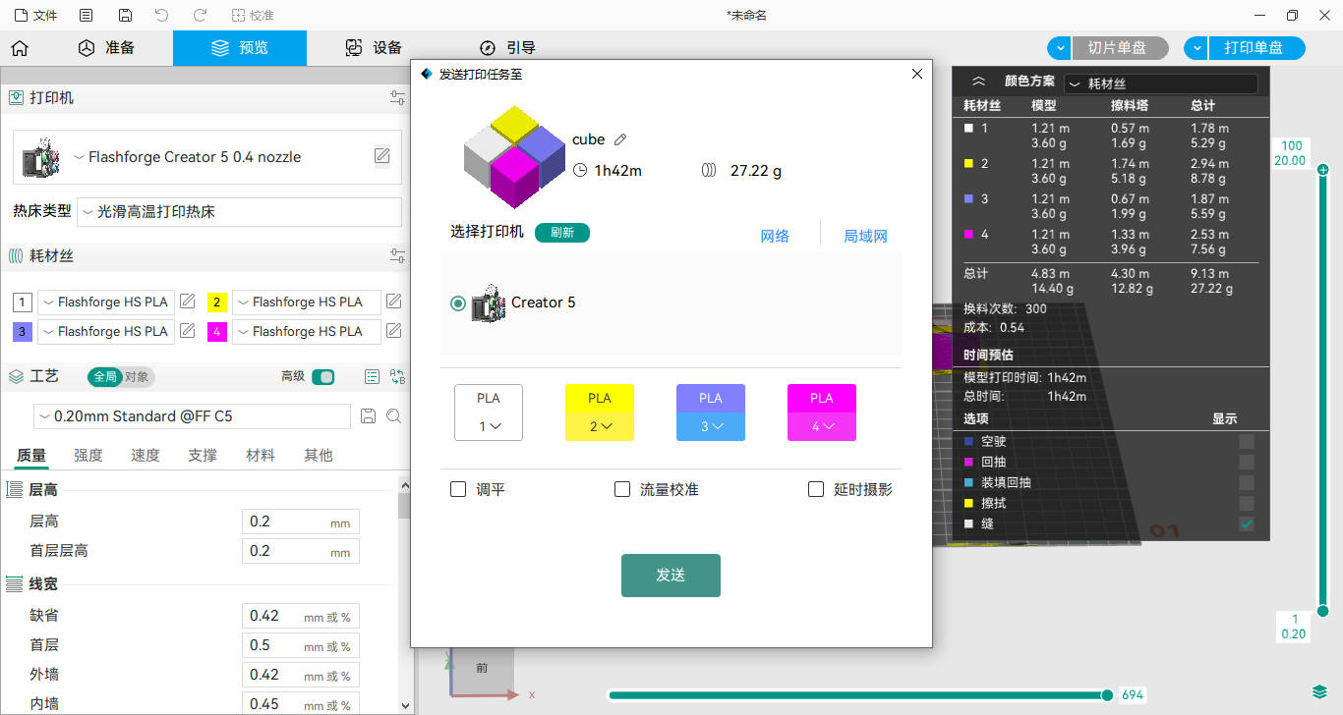Click the redo arrow icon
This screenshot has width=1343, height=715.
pyautogui.click(x=200, y=16)
